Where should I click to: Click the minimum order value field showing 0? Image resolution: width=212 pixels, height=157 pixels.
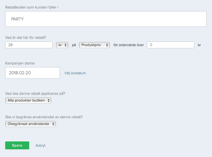point(170,45)
